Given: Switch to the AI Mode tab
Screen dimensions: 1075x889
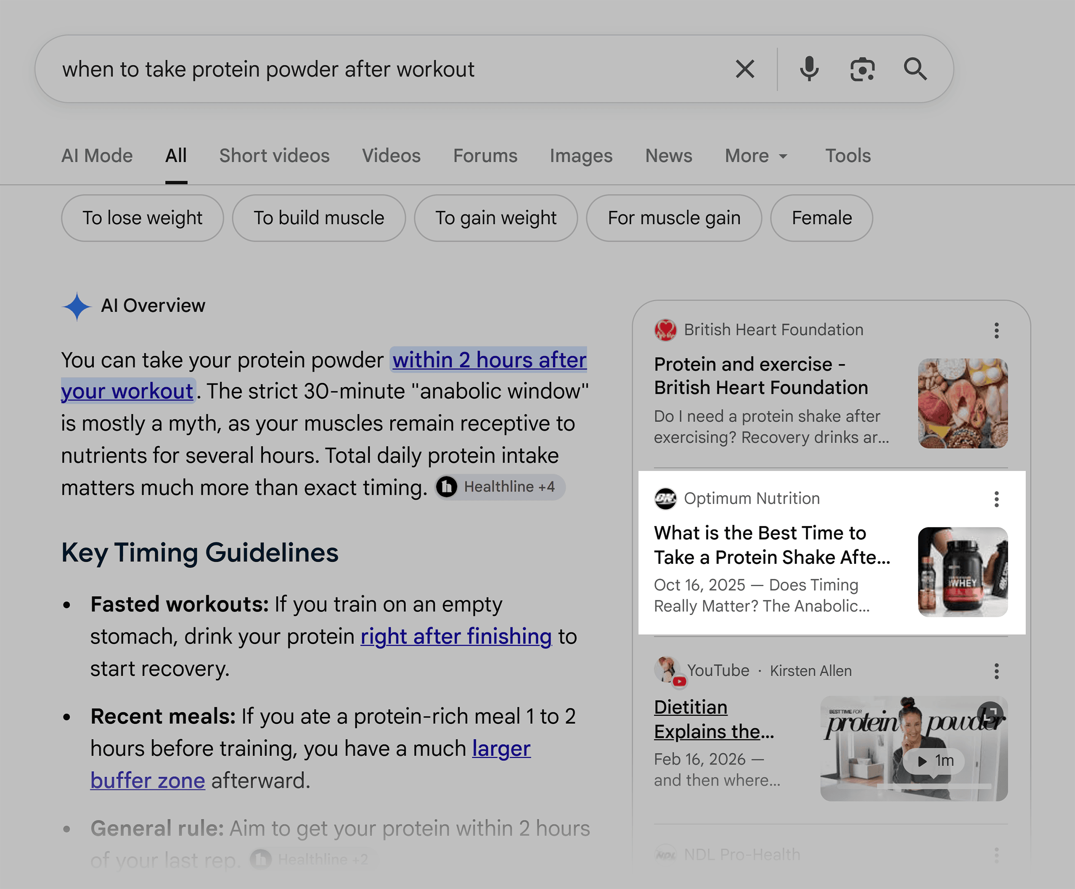Looking at the screenshot, I should coord(97,156).
